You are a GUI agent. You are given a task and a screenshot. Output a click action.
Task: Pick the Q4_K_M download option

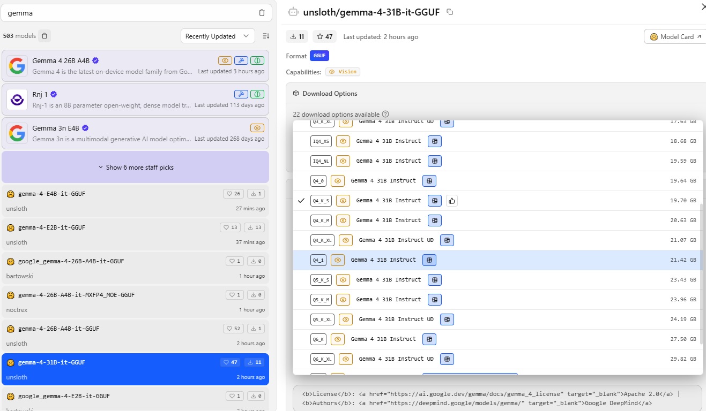[x=498, y=220]
